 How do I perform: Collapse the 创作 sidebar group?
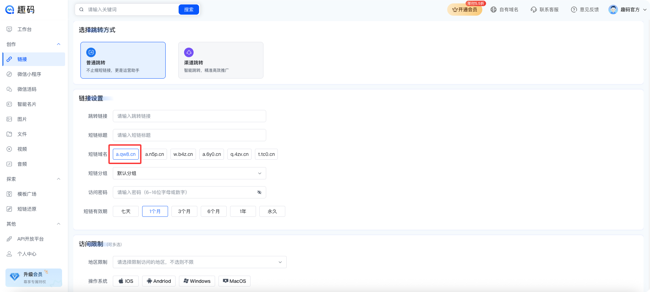[59, 44]
